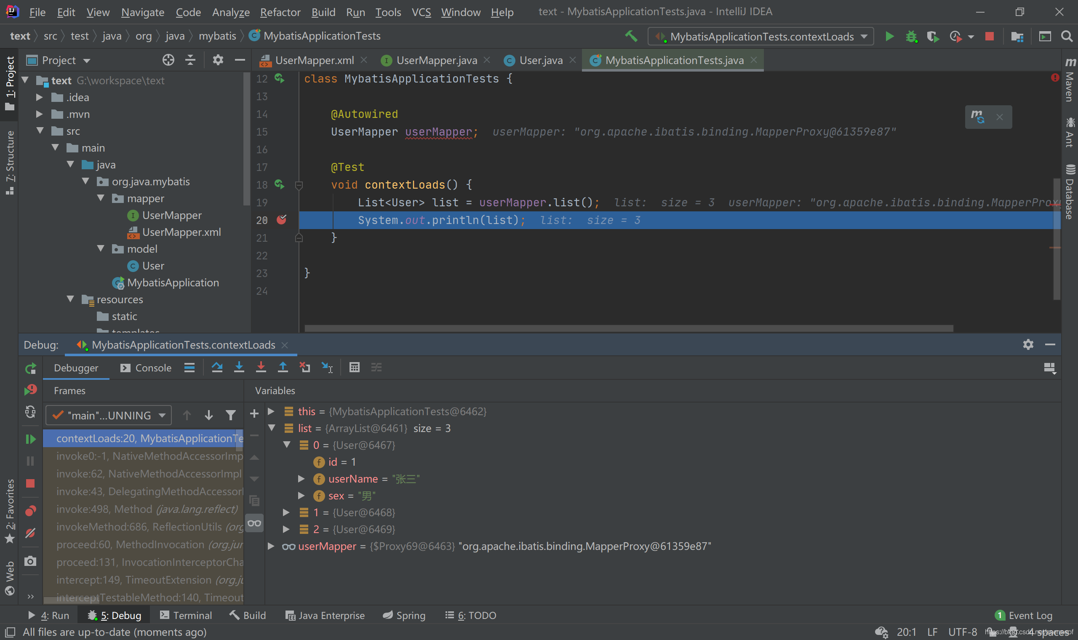Open the VCS menu

(x=421, y=12)
